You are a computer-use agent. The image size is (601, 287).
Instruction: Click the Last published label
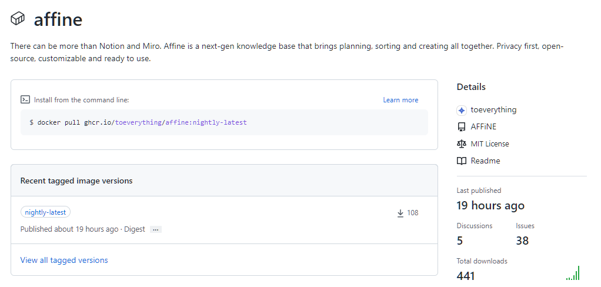[x=479, y=191]
